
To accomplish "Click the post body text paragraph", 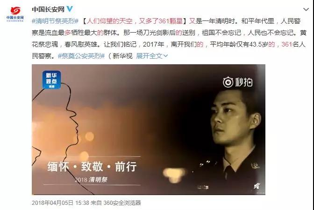I will 169,38.
